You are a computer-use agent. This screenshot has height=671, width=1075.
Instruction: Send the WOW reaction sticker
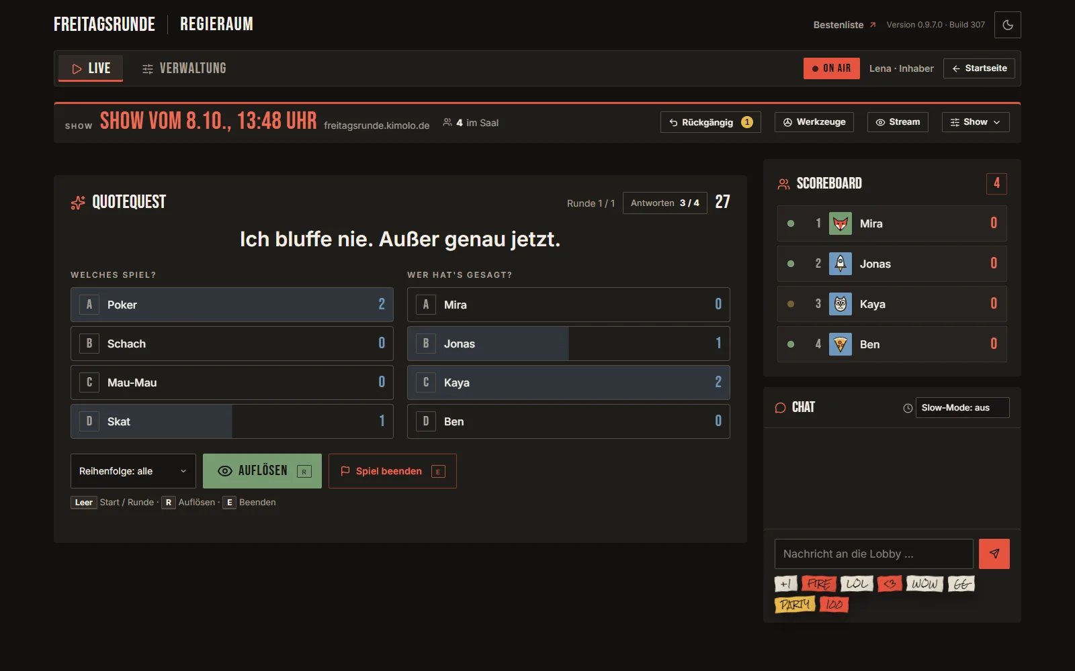tap(924, 584)
